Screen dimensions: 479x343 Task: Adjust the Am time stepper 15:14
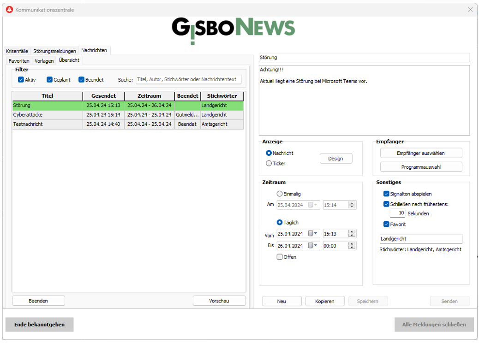[x=352, y=205]
